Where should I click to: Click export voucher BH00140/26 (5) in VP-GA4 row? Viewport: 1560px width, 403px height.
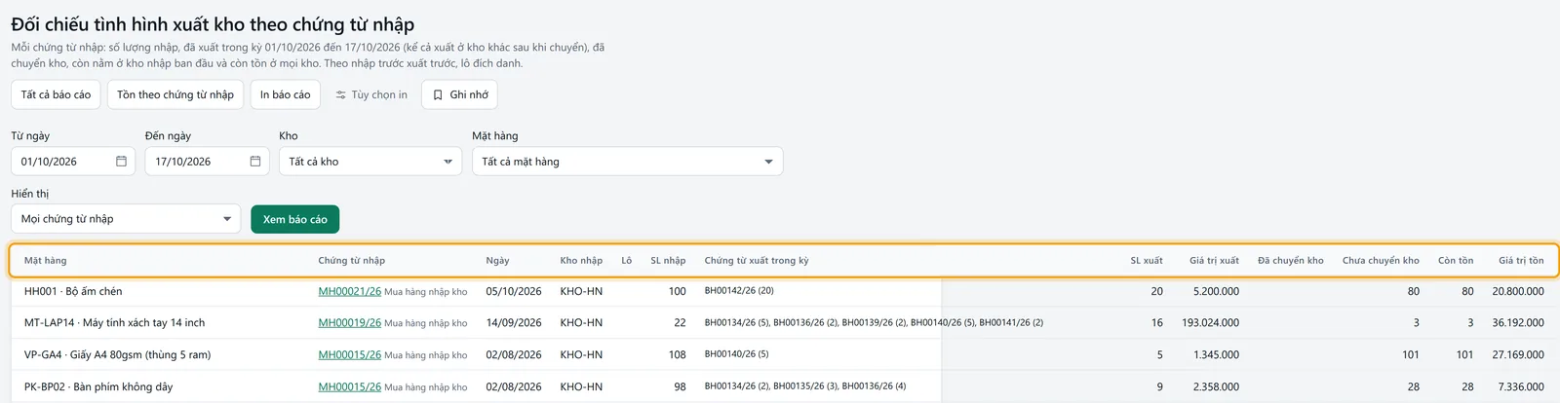(x=736, y=354)
